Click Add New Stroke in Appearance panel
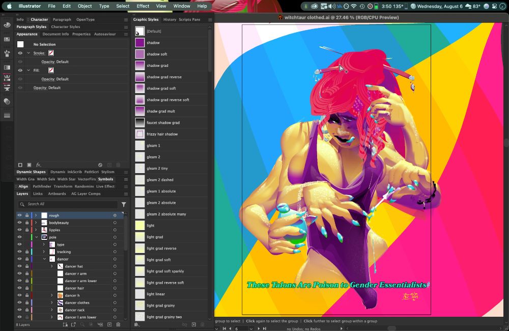509x331 pixels. 20,165
